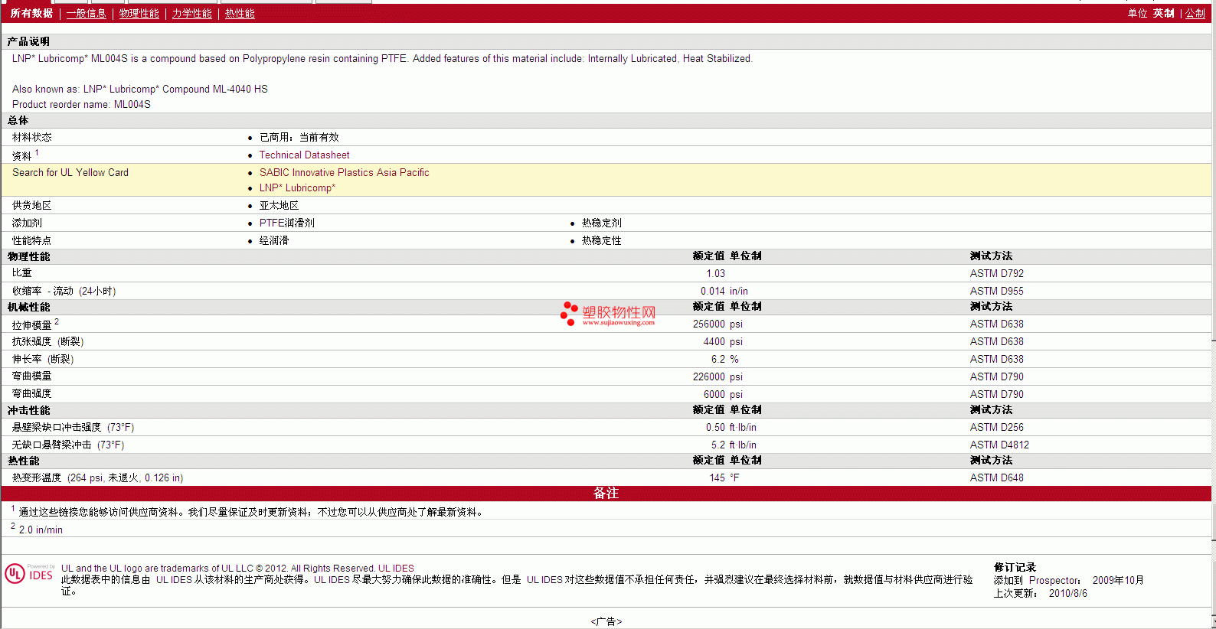Click the 修订记录 heading
This screenshot has height=629, width=1216.
1015,568
